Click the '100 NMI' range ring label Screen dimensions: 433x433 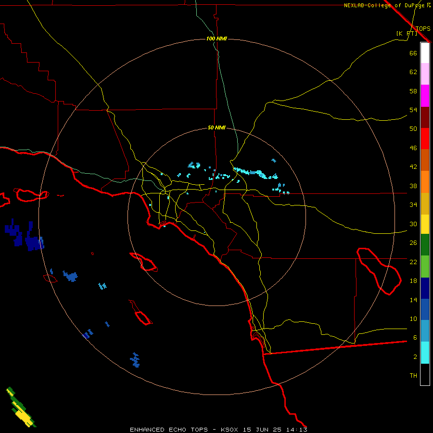(x=216, y=38)
